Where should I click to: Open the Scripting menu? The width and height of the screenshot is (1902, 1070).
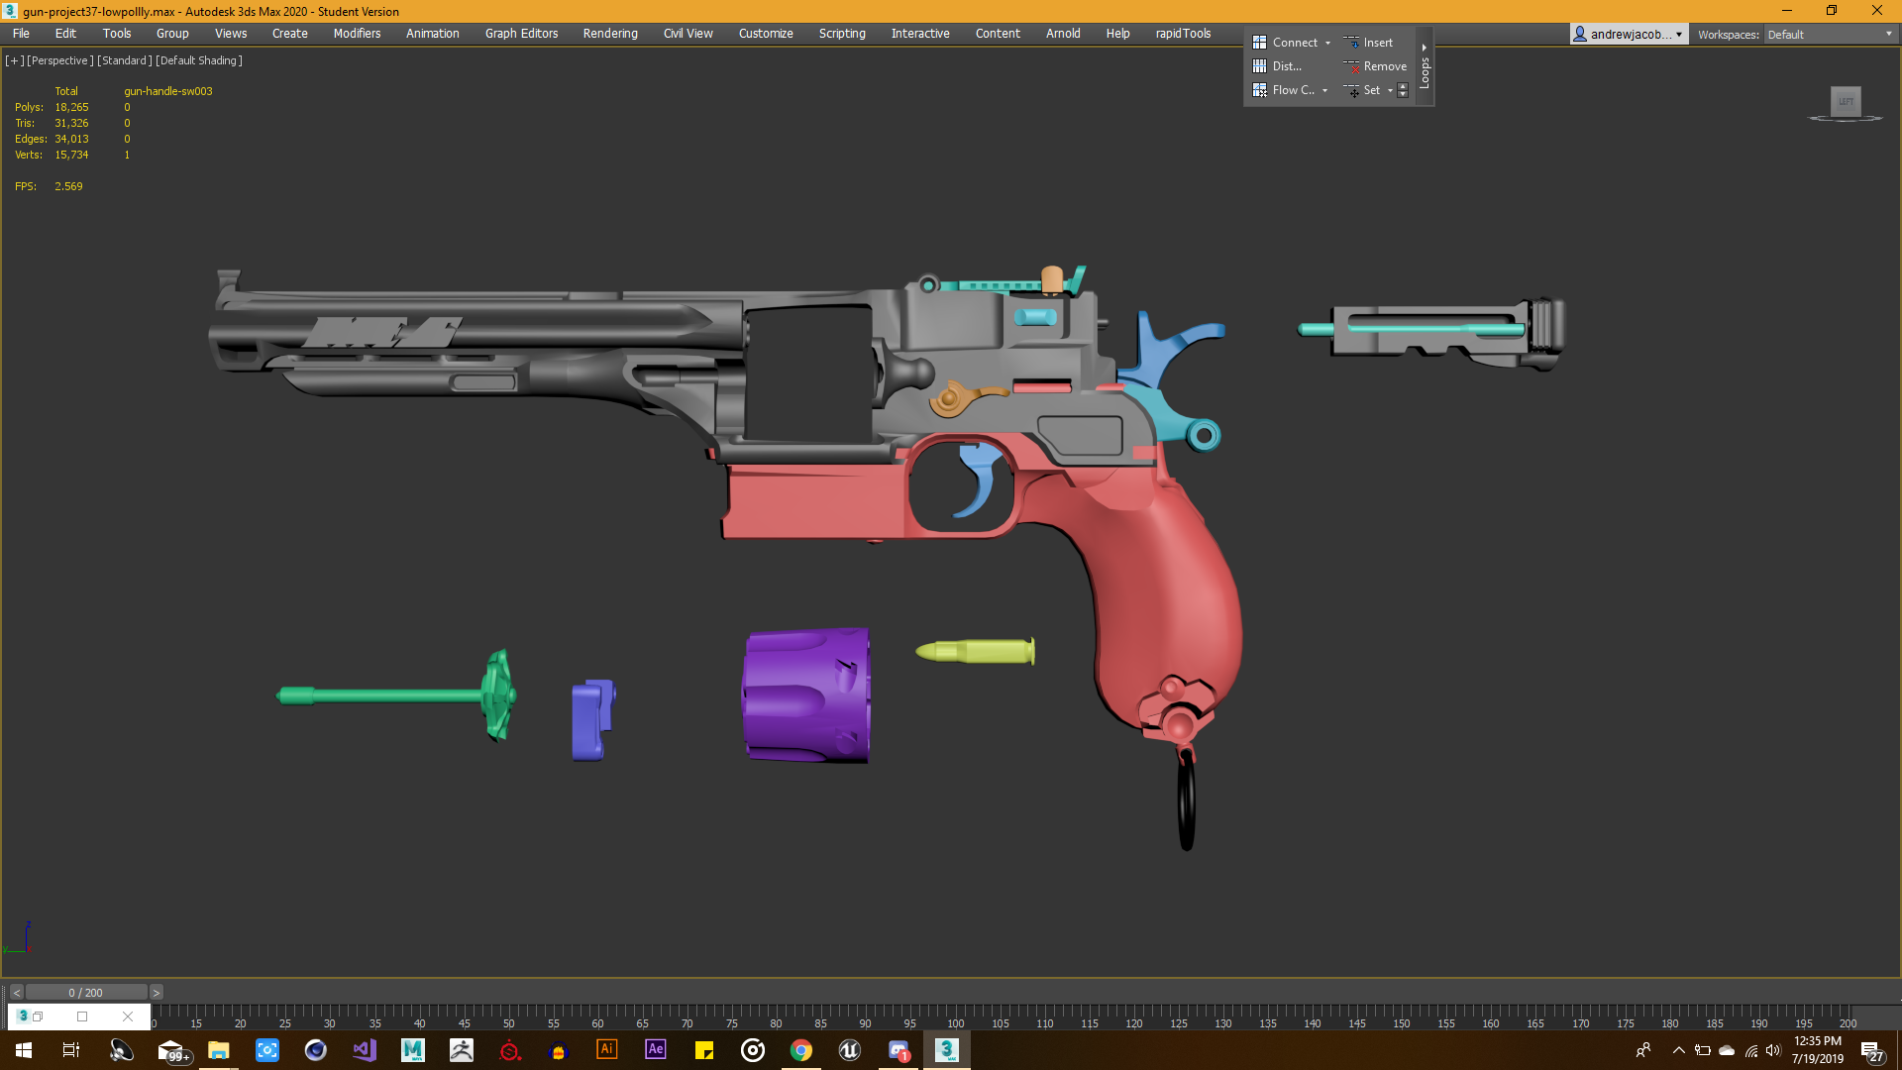[x=842, y=33]
